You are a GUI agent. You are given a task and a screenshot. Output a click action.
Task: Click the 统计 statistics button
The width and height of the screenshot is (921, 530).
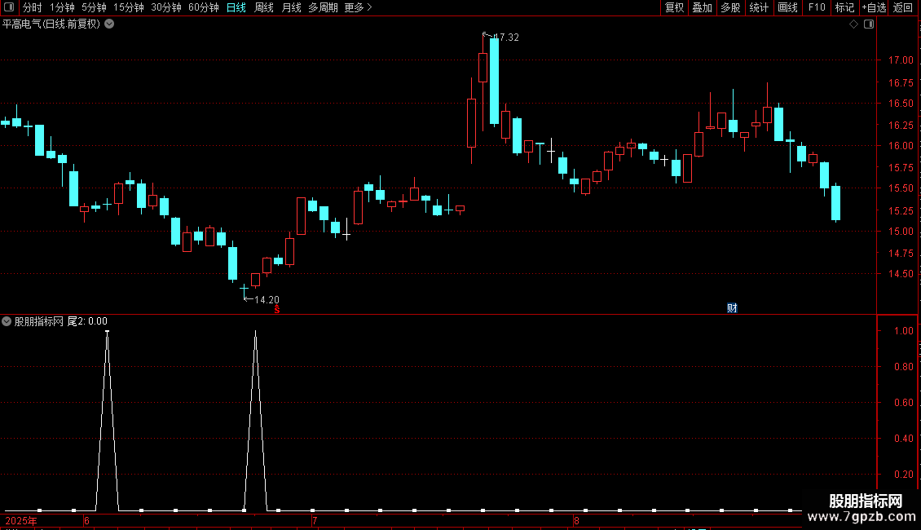[x=759, y=7]
